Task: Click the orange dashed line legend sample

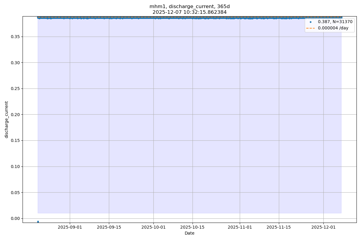Action: click(310, 28)
